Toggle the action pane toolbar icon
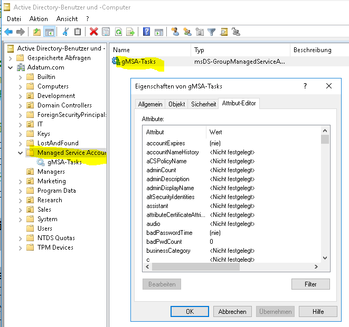Viewport: 349px width, 327px height. point(159,32)
